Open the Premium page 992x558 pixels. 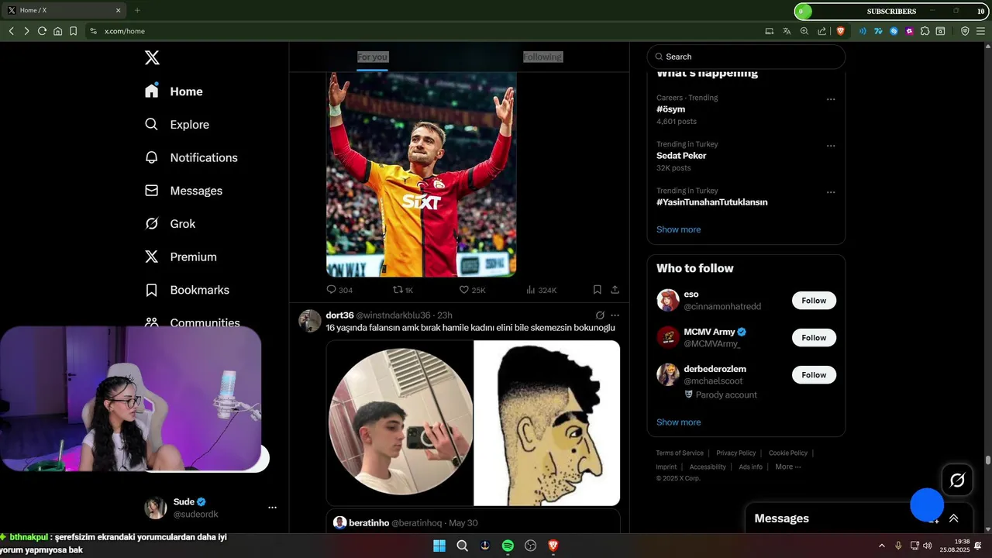(181, 257)
